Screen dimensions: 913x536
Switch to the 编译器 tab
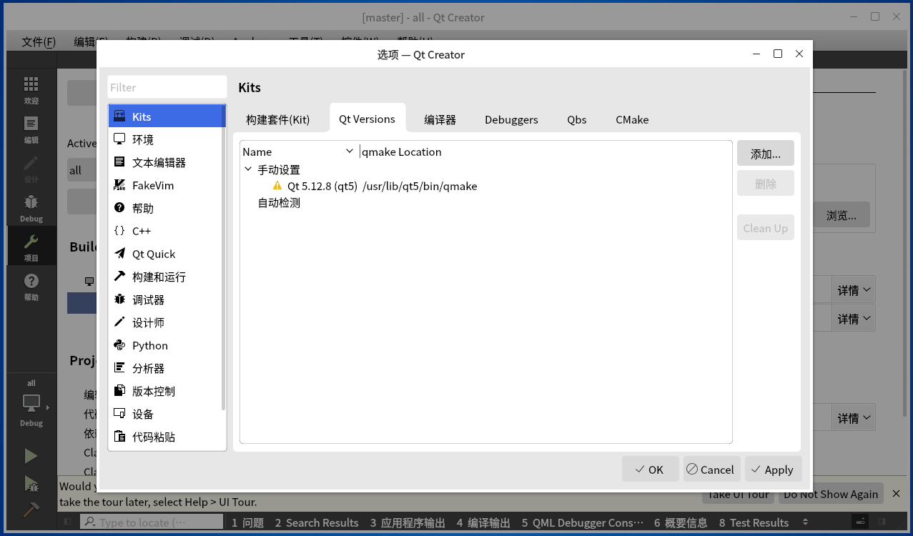[x=440, y=119]
